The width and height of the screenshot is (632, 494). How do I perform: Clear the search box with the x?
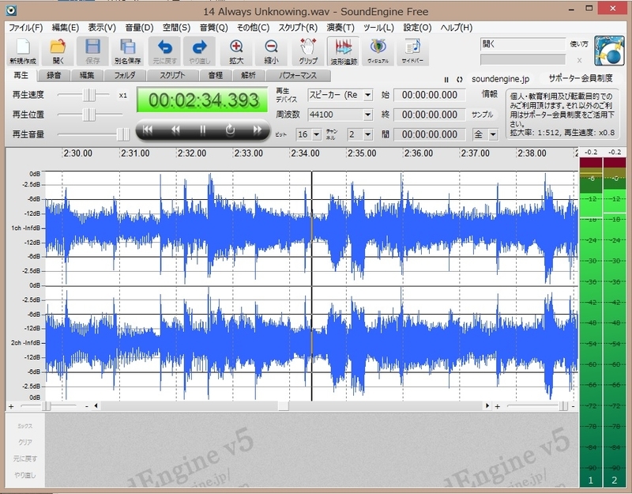(x=579, y=60)
